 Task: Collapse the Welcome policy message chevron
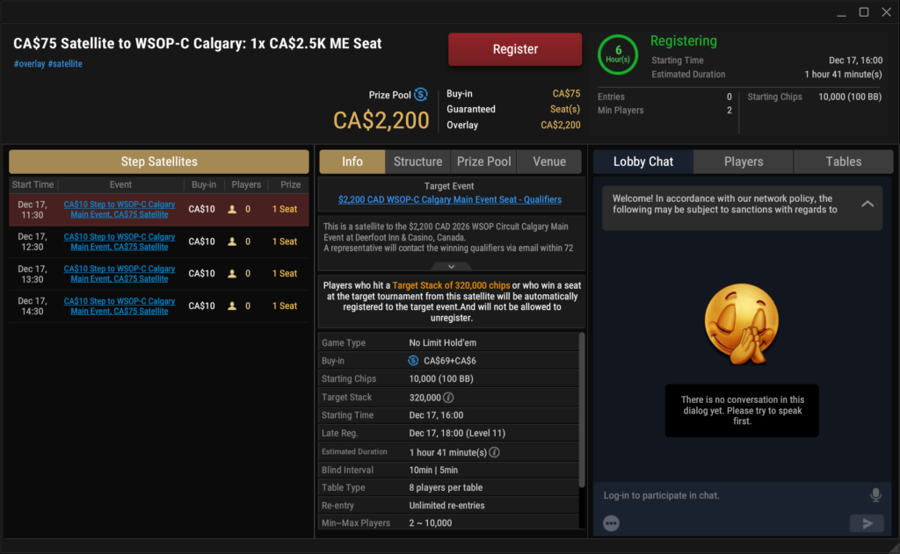pyautogui.click(x=867, y=204)
